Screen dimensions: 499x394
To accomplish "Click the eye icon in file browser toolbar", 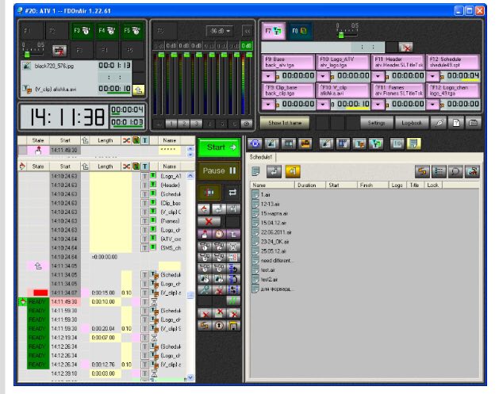I will pyautogui.click(x=255, y=143).
